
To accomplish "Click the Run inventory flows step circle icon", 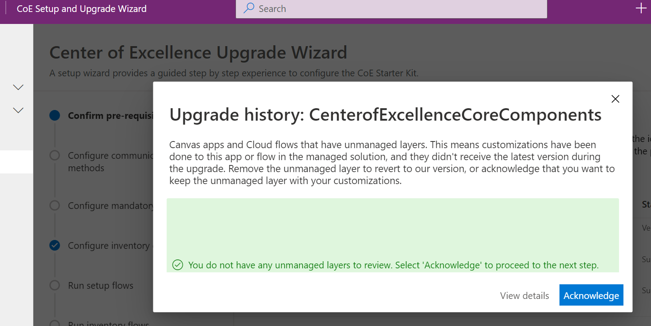I will click(x=54, y=324).
